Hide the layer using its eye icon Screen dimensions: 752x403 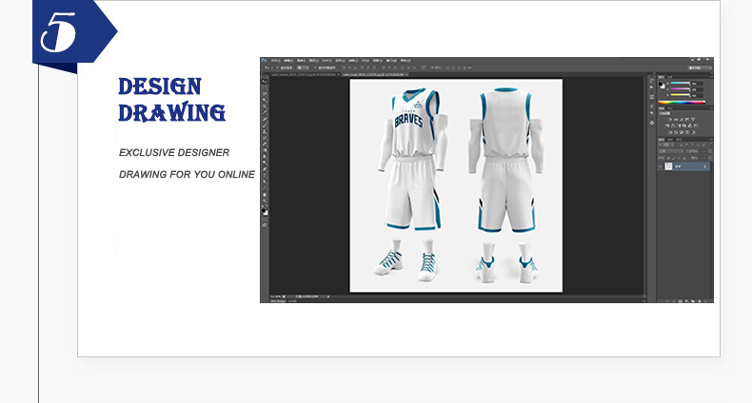[662, 166]
